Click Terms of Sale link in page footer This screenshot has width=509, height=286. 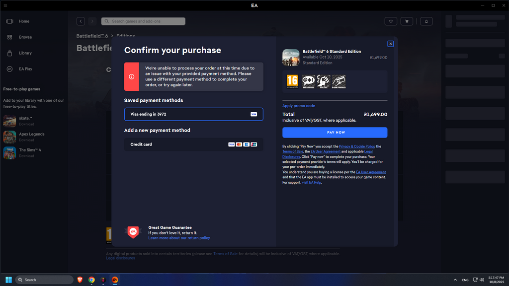click(225, 254)
